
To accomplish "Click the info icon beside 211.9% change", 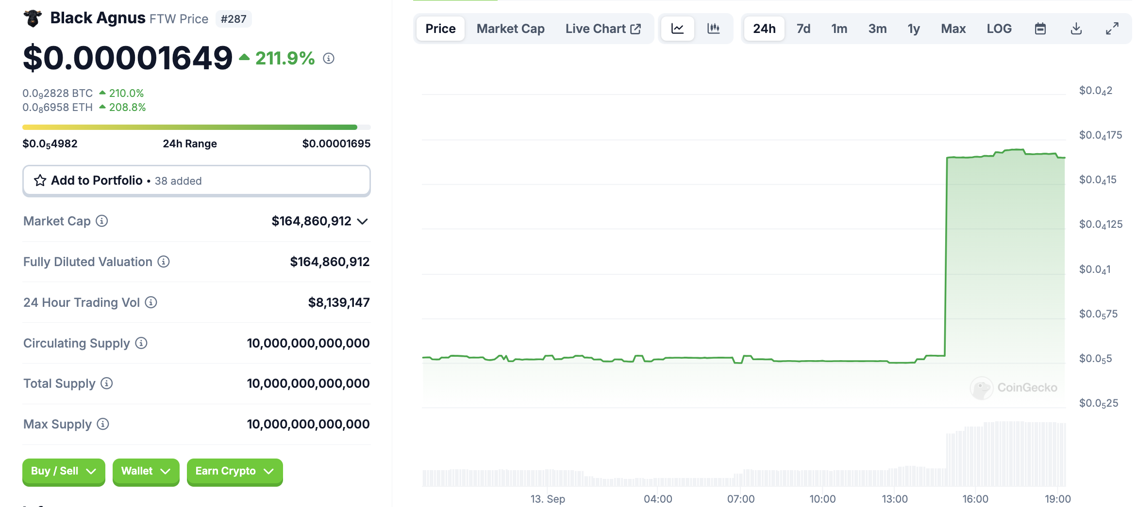I will 329,59.
